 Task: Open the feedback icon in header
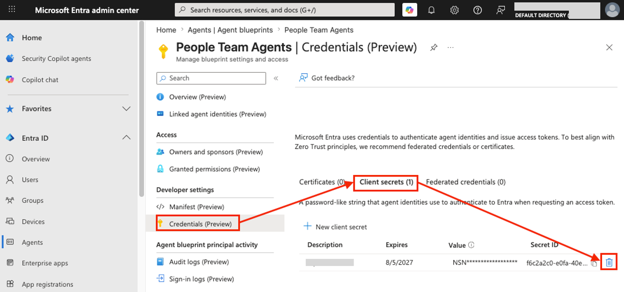[x=501, y=10]
